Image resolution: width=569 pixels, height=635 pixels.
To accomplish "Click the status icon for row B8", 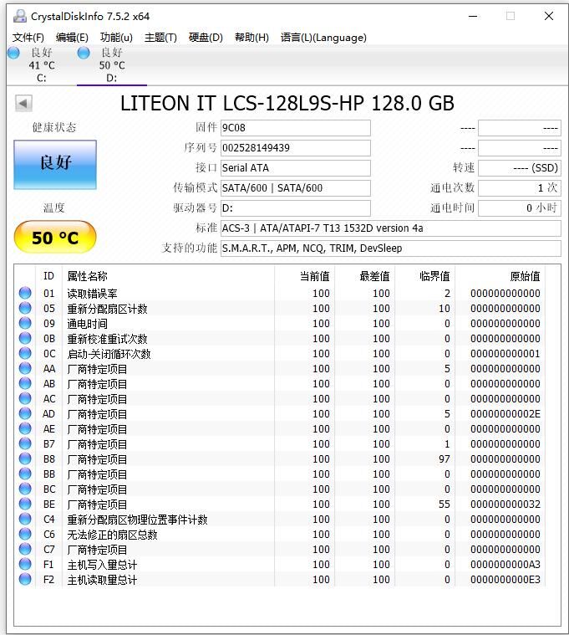I will [x=25, y=458].
